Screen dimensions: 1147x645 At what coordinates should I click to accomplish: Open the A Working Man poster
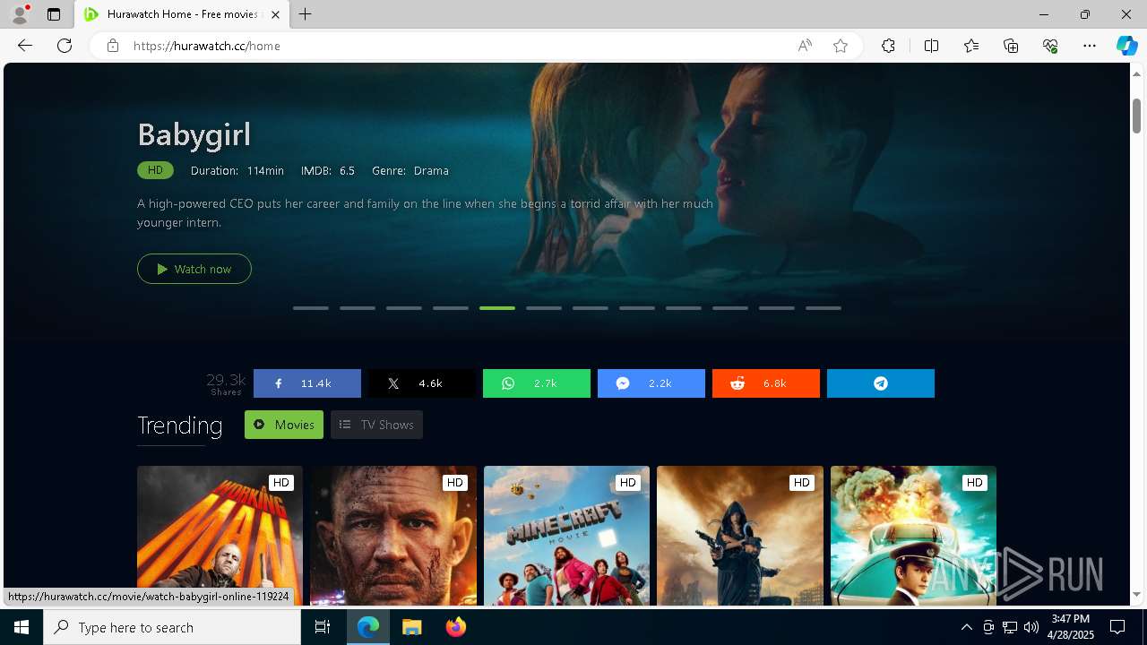(220, 536)
